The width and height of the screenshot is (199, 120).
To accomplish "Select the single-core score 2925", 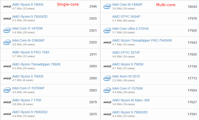I will click(93, 18).
